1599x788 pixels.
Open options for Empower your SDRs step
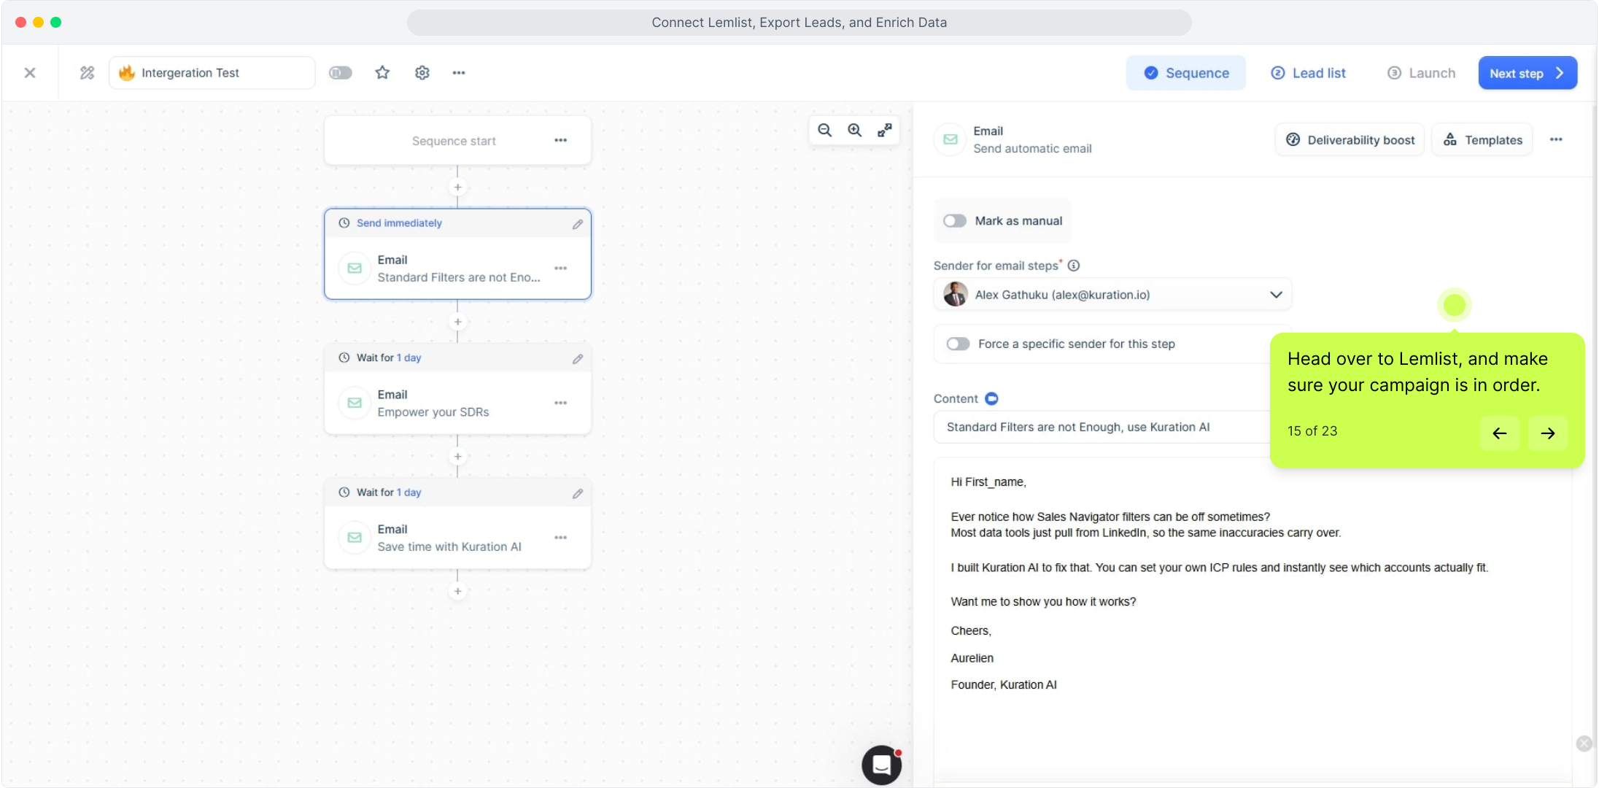coord(560,403)
